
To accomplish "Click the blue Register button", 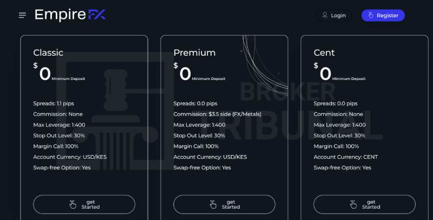I will coord(383,16).
